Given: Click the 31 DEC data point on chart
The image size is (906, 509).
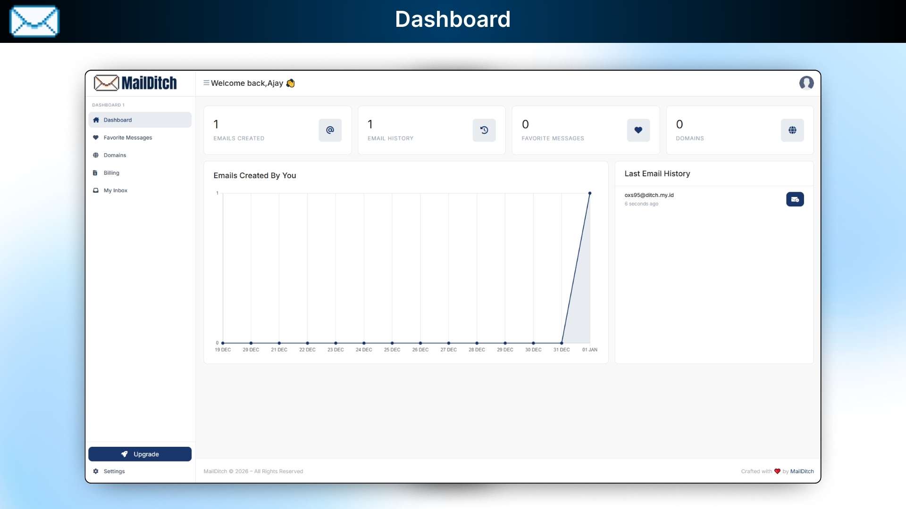Looking at the screenshot, I should [x=562, y=343].
